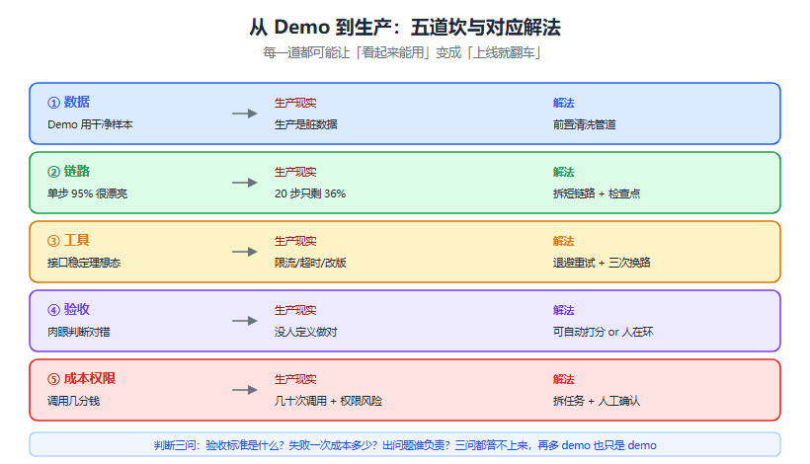Viewport: 810px width, 464px height.
Task: Click the text 20 步只剩 36%
Action: pyautogui.click(x=310, y=193)
